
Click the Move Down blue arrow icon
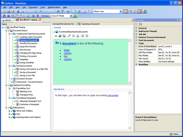(x=37, y=16)
